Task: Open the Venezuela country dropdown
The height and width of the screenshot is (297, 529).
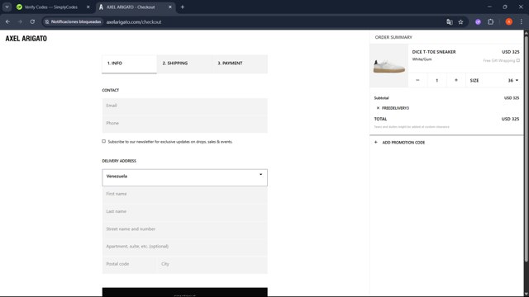Action: coord(185,177)
